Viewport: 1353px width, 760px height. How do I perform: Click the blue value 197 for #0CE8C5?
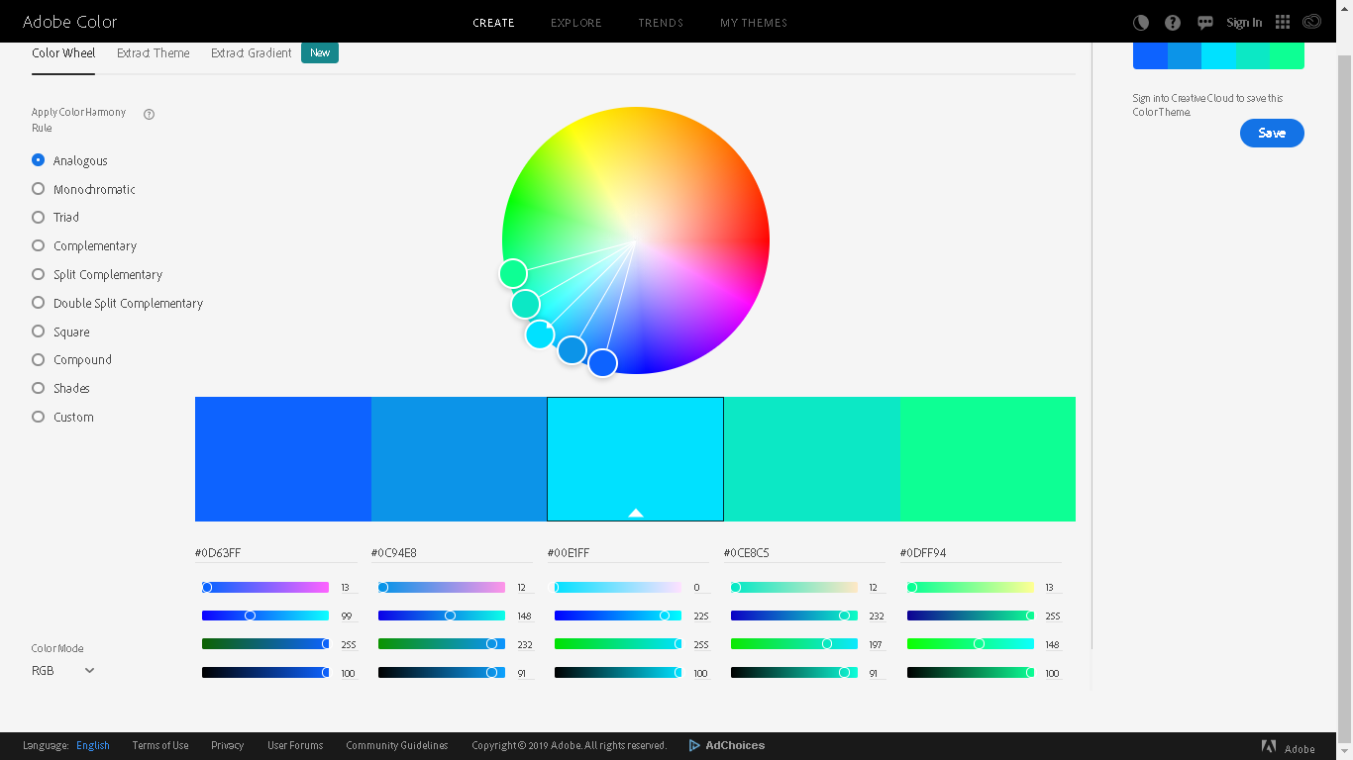[877, 645]
